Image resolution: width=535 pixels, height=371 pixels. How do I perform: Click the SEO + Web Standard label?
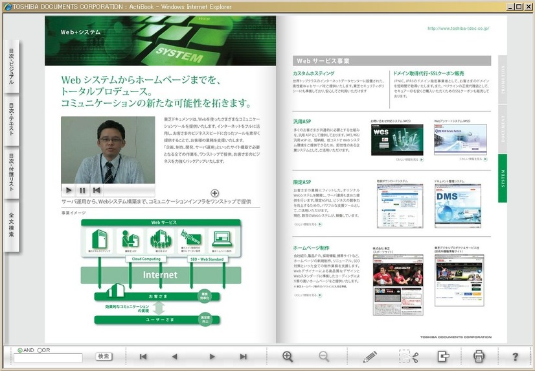[x=207, y=259]
